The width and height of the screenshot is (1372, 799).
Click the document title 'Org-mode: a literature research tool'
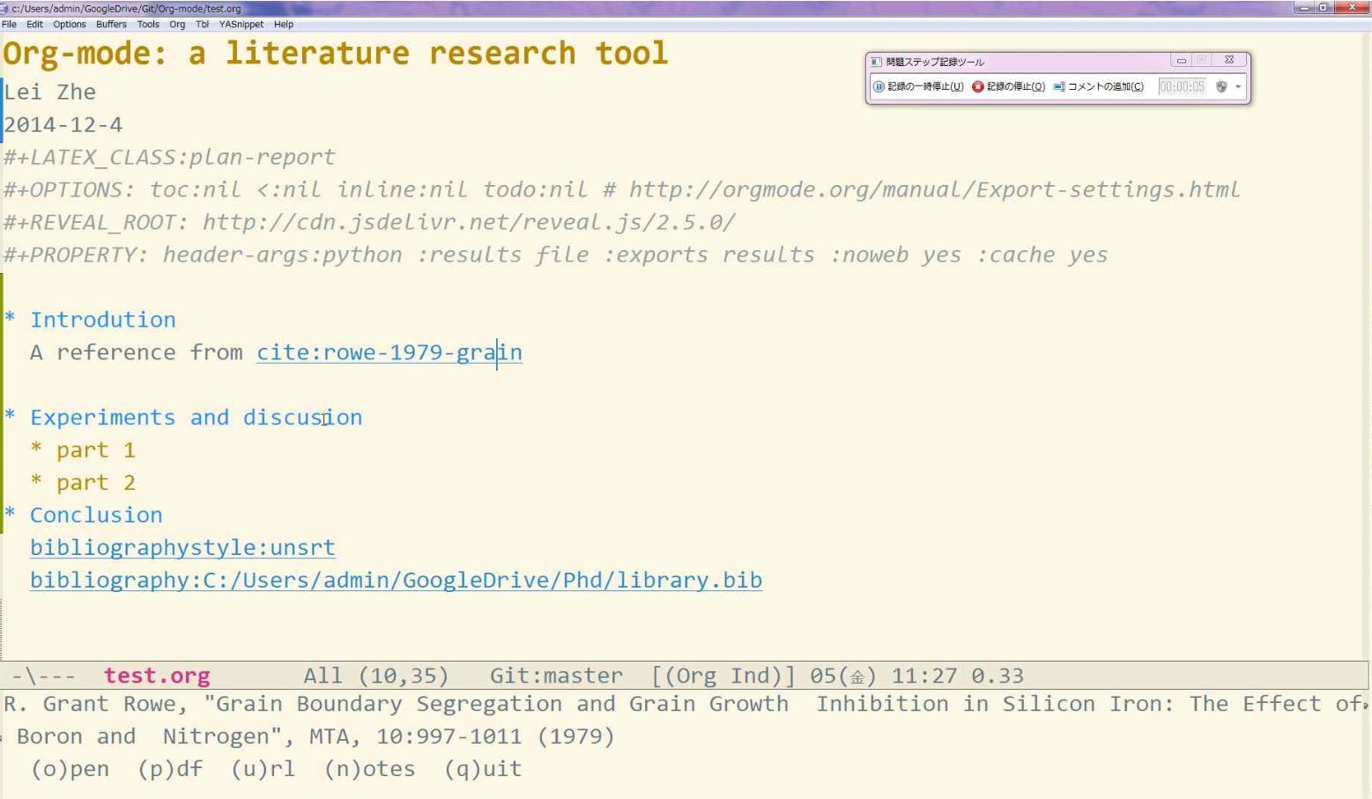336,53
